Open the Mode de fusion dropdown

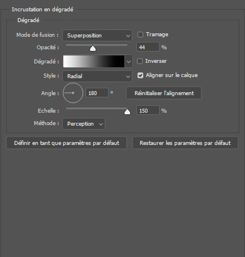(97, 35)
